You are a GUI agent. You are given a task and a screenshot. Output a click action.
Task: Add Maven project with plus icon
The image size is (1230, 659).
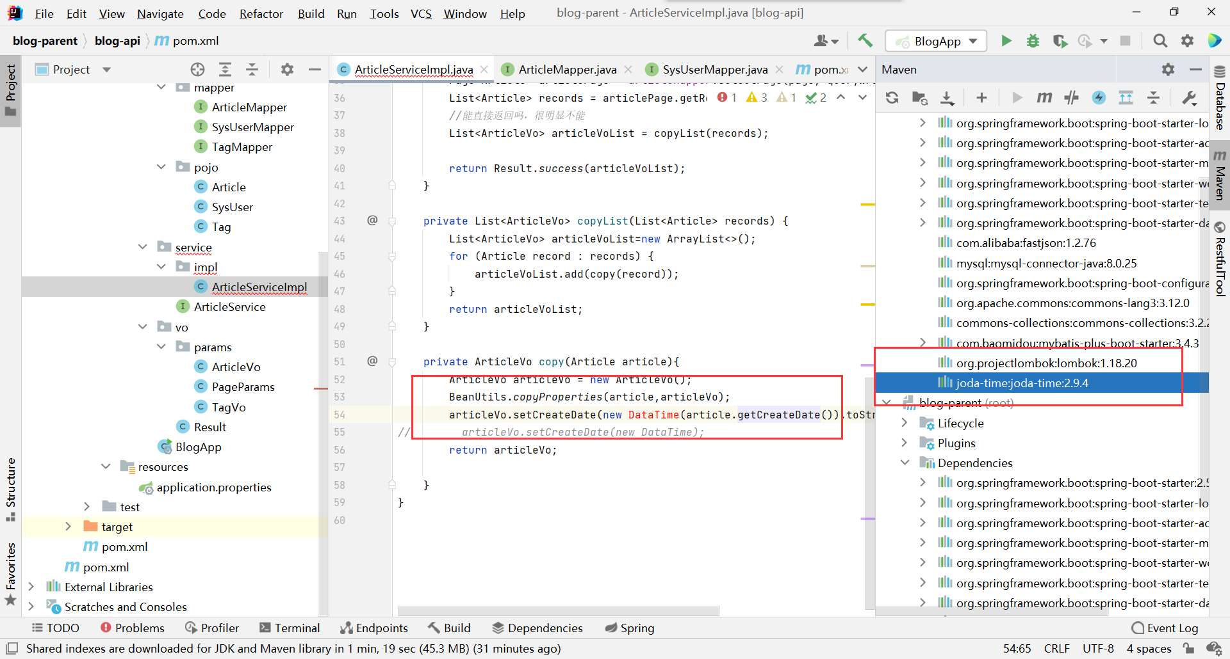(981, 97)
